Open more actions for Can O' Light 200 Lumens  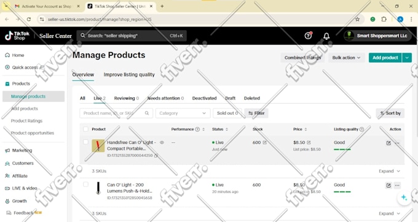click(x=397, y=185)
